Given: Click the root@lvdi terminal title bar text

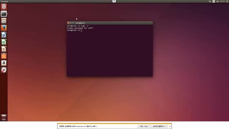Looking at the screenshot, I should 81,23.
